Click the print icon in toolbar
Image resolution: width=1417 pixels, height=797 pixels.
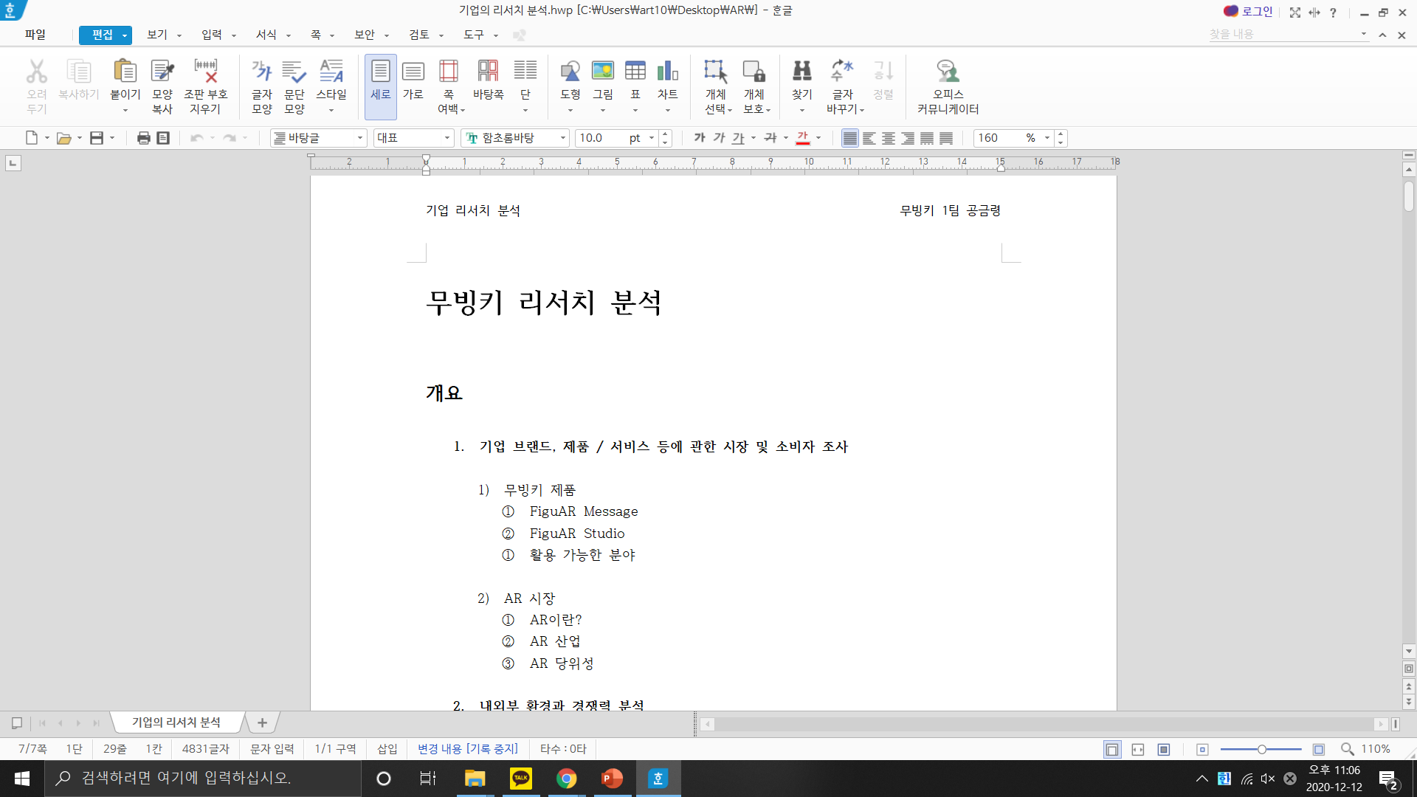pyautogui.click(x=144, y=138)
